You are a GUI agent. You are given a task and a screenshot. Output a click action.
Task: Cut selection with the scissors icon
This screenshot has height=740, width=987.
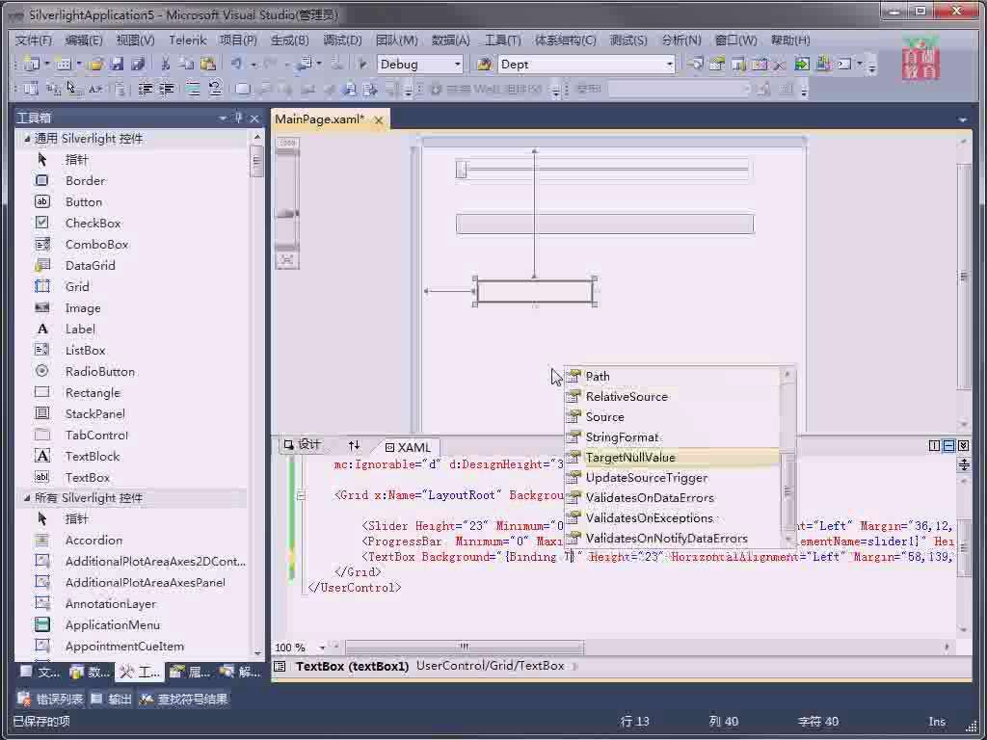click(166, 64)
